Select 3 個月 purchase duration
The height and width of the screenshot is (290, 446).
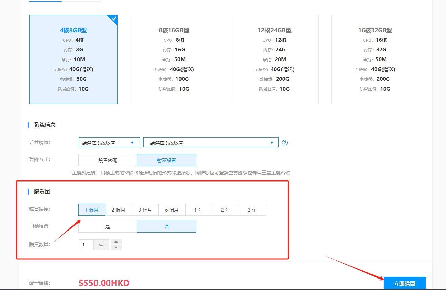[x=145, y=210]
